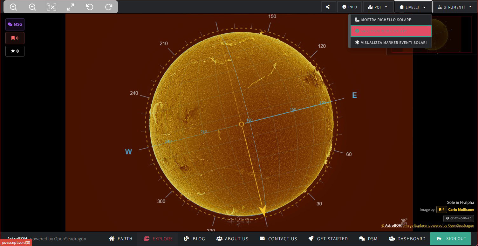Open the BLOG navigation item
Screen dimensions: 478x246
pos(195,239)
